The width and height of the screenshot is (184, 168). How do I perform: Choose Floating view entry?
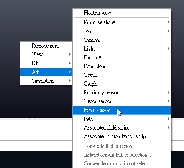click(x=122, y=13)
